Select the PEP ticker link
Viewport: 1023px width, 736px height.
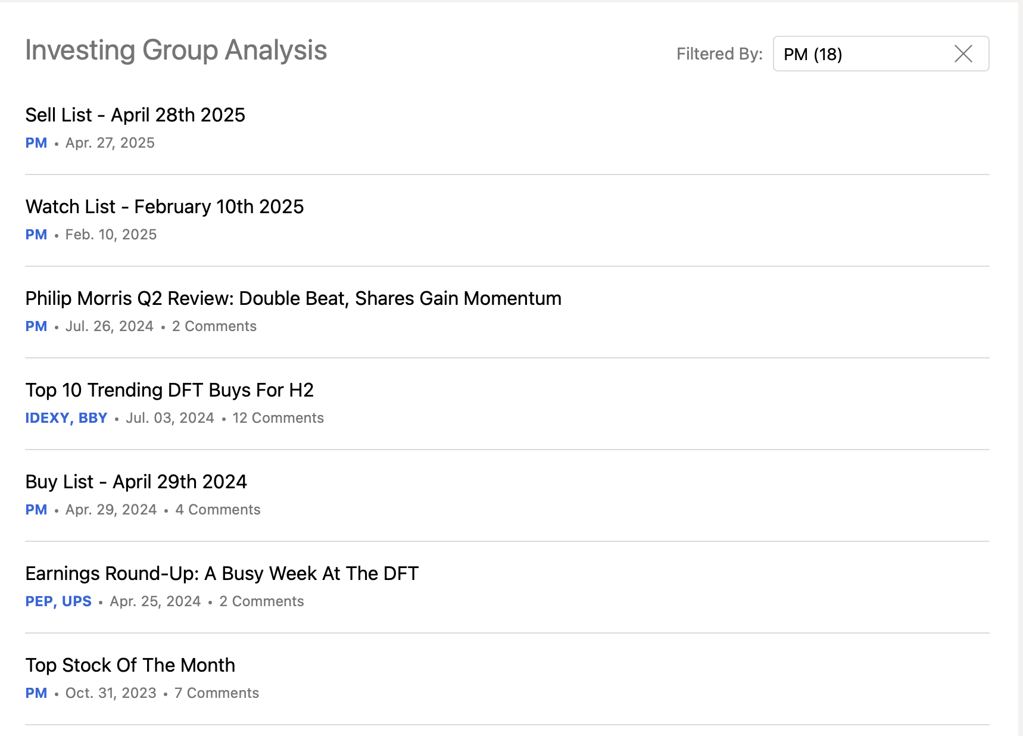pyautogui.click(x=39, y=601)
